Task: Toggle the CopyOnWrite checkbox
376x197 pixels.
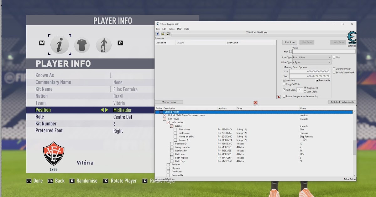Action: pos(284,84)
